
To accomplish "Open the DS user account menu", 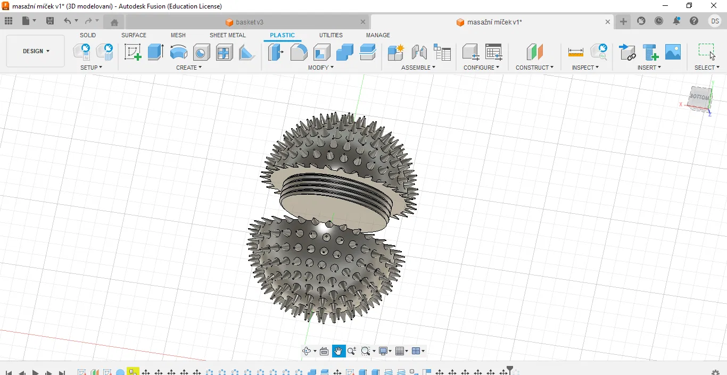I will tap(715, 21).
